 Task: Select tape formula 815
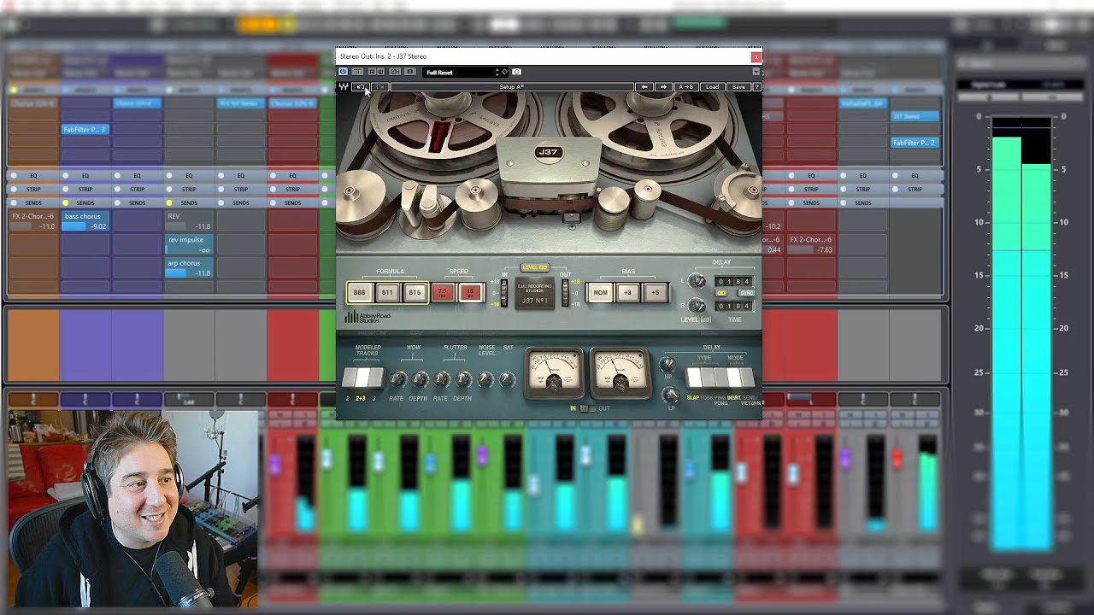[415, 293]
